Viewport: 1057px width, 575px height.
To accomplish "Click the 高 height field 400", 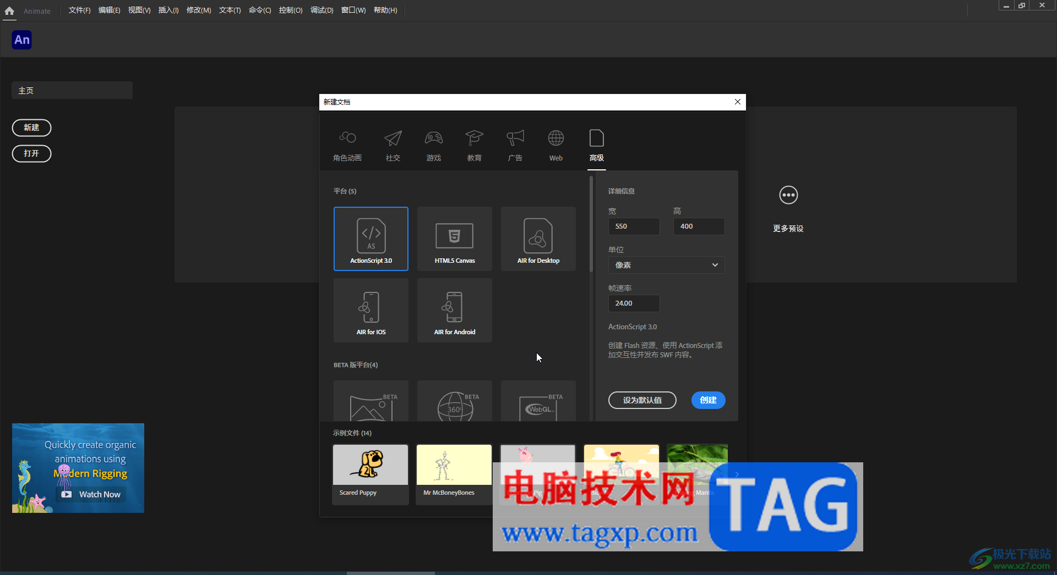I will (699, 226).
